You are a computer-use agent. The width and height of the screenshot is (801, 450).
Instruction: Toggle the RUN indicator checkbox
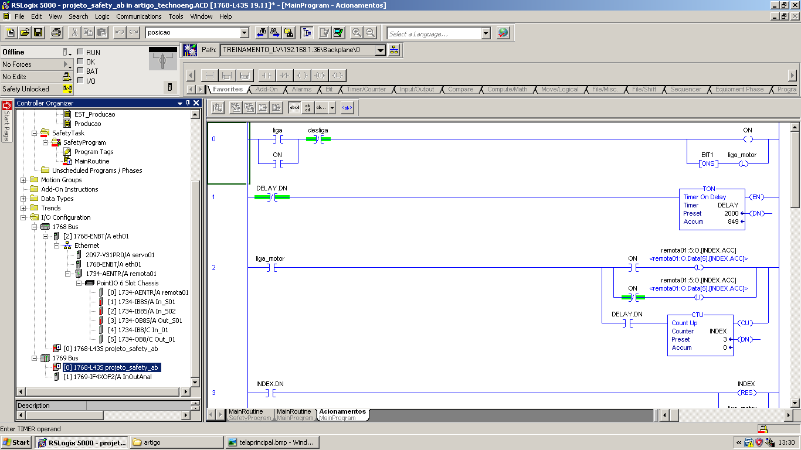[x=80, y=52]
